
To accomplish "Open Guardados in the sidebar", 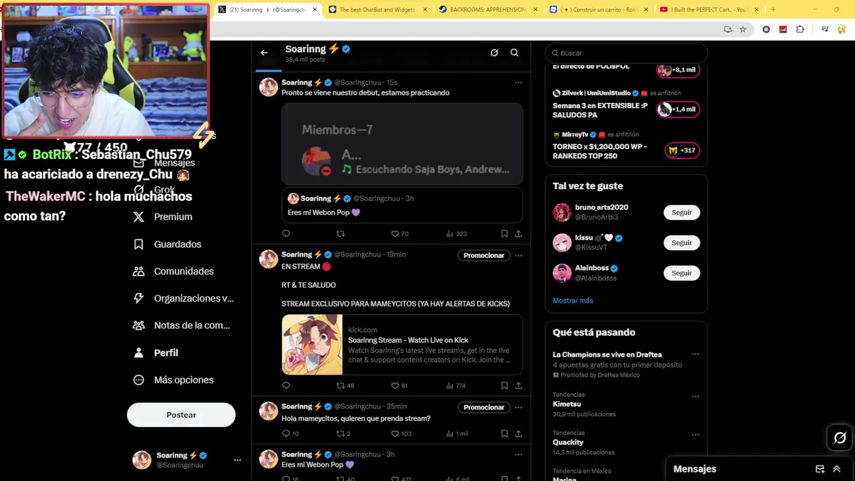I will (x=168, y=244).
